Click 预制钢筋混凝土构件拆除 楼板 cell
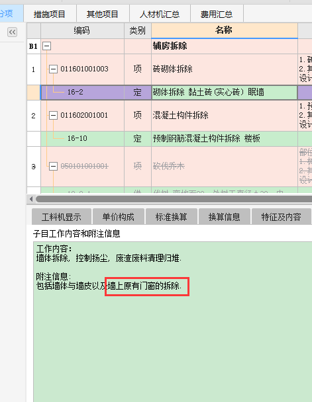Viewport: 312px width, 402px height. [x=224, y=139]
